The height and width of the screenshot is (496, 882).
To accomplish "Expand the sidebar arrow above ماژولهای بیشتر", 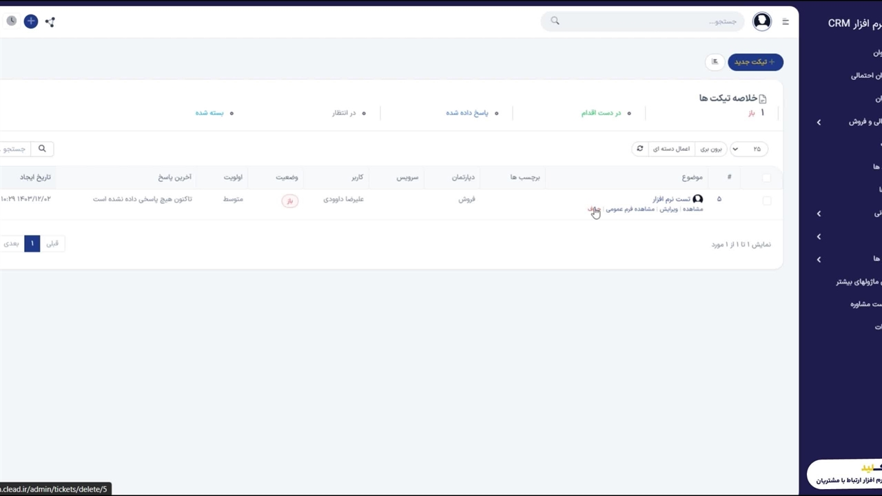I will coord(819,260).
